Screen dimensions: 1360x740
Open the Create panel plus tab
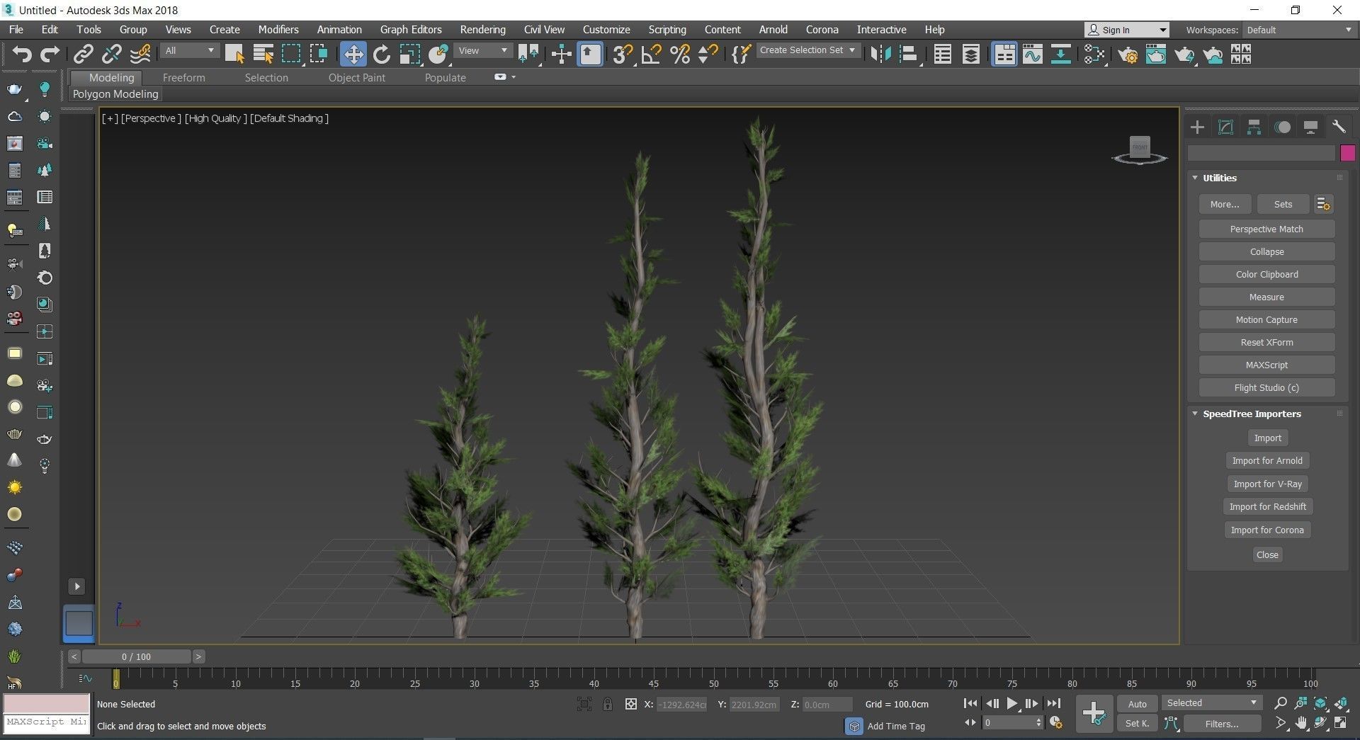coord(1197,127)
